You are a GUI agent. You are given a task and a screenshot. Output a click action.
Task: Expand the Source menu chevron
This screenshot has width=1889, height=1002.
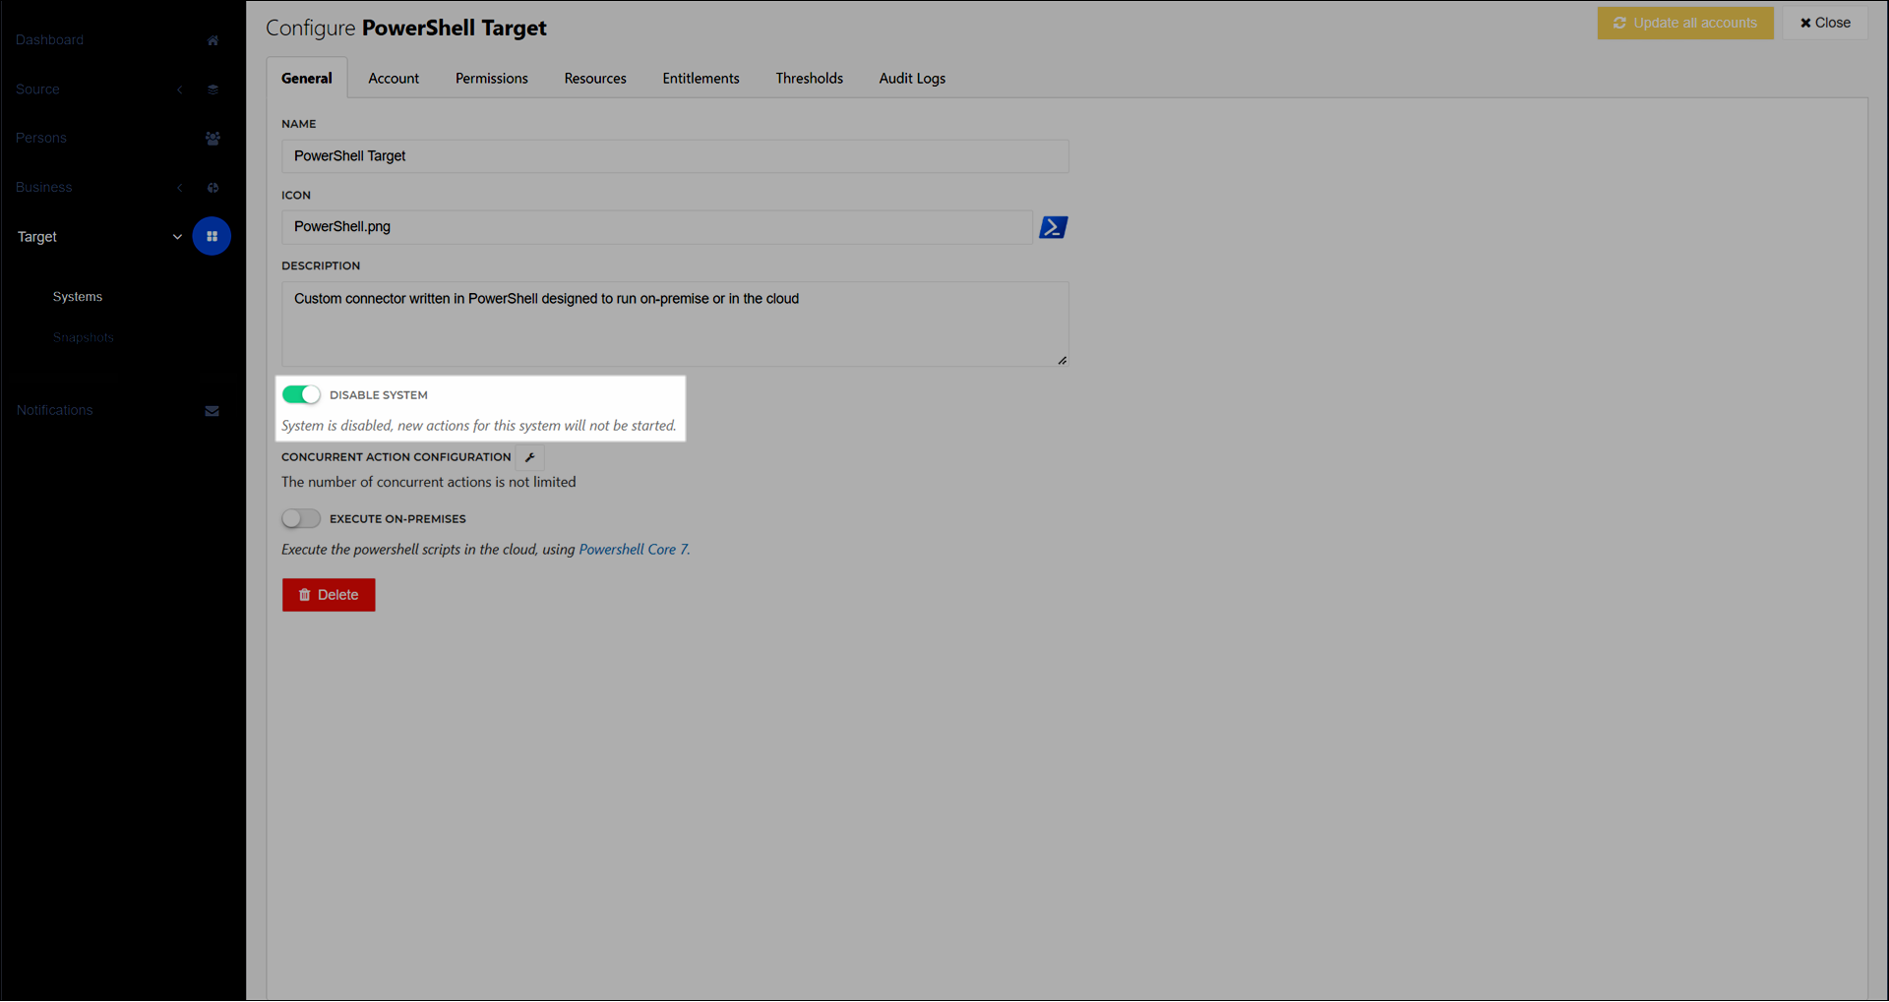(180, 89)
